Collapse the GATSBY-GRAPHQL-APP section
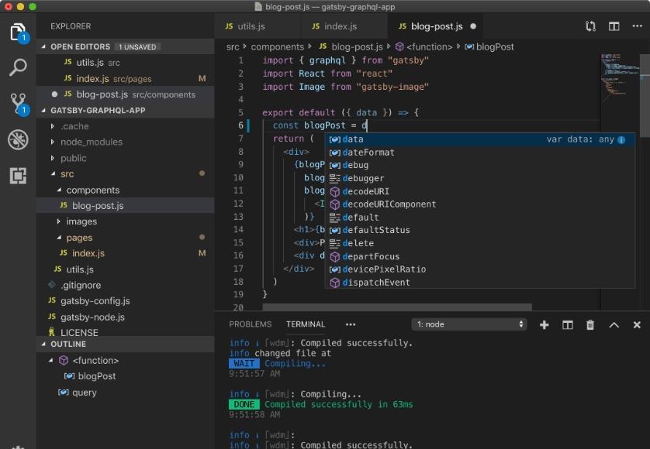This screenshot has width=650, height=449. point(125,111)
